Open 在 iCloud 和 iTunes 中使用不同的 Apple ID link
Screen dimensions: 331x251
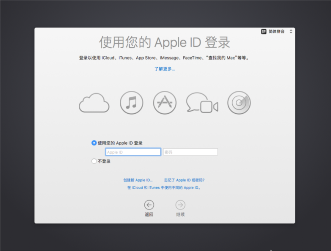(x=164, y=188)
